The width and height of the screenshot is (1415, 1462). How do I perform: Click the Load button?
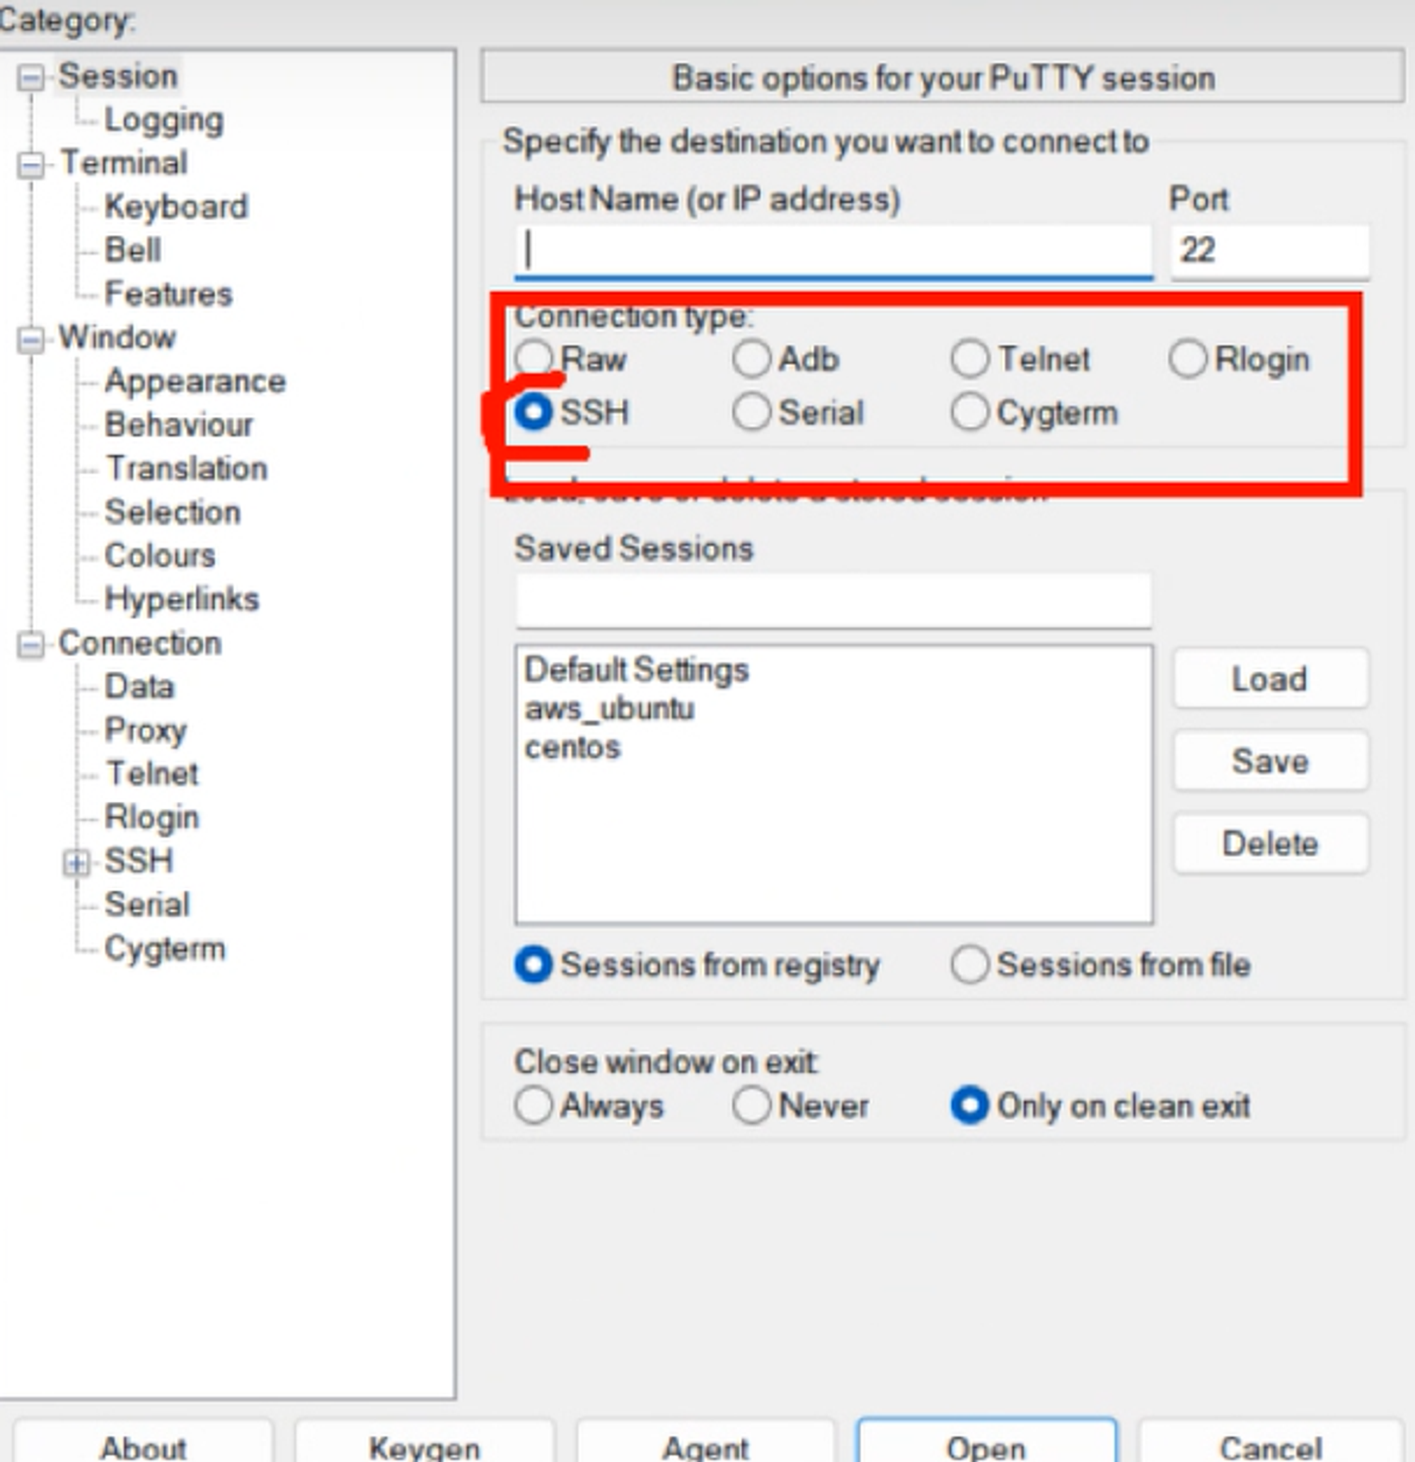tap(1269, 679)
